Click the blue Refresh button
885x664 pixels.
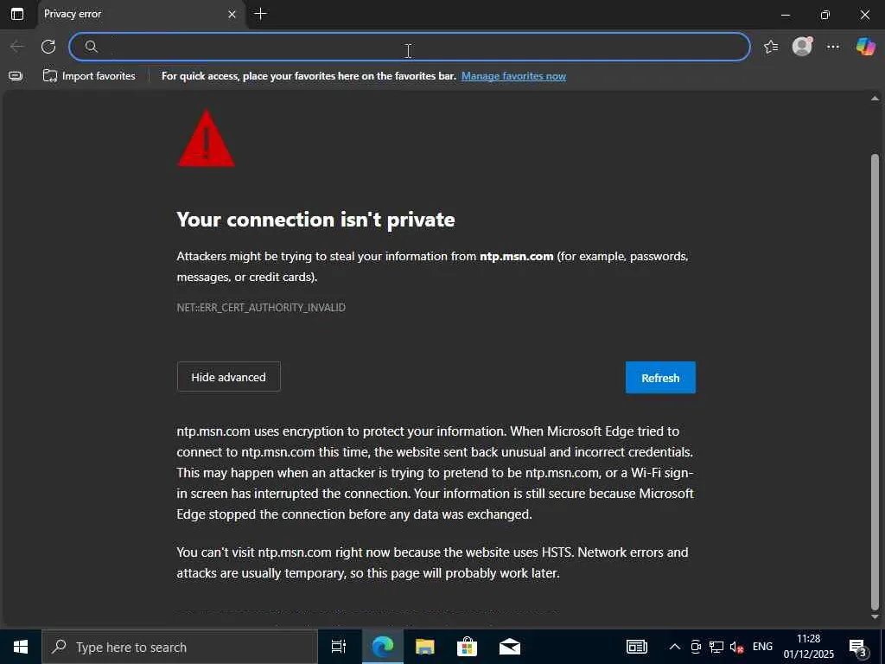tap(660, 378)
